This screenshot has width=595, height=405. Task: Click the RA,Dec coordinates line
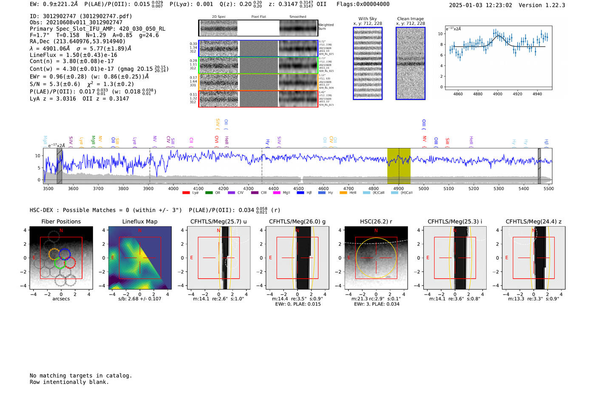click(x=78, y=42)
